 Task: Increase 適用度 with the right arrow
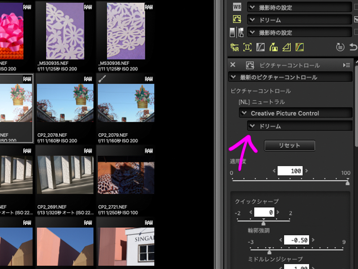click(x=307, y=171)
